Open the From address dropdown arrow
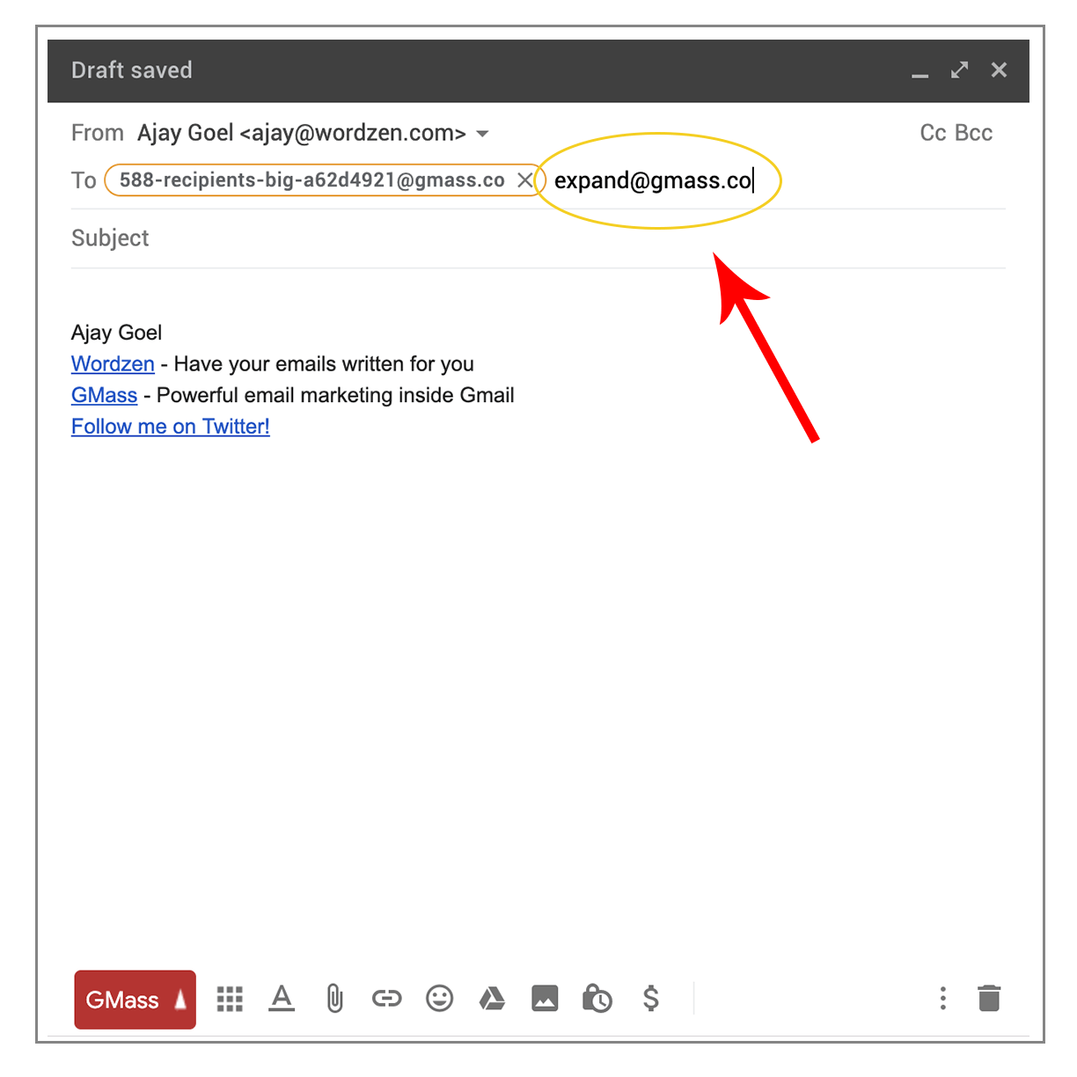Screen dimensions: 1077x1077 (482, 134)
